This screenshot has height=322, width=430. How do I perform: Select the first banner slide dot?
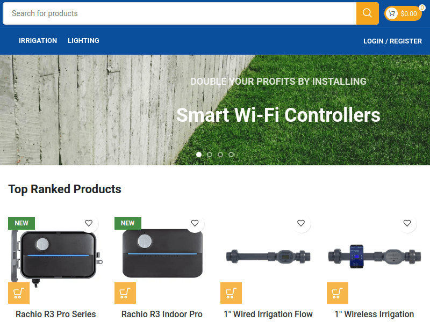point(199,155)
